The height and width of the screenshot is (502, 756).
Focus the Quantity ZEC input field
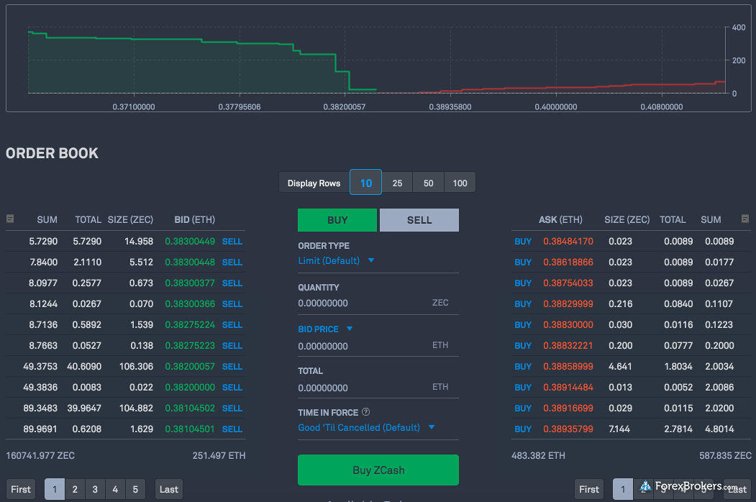(x=378, y=303)
